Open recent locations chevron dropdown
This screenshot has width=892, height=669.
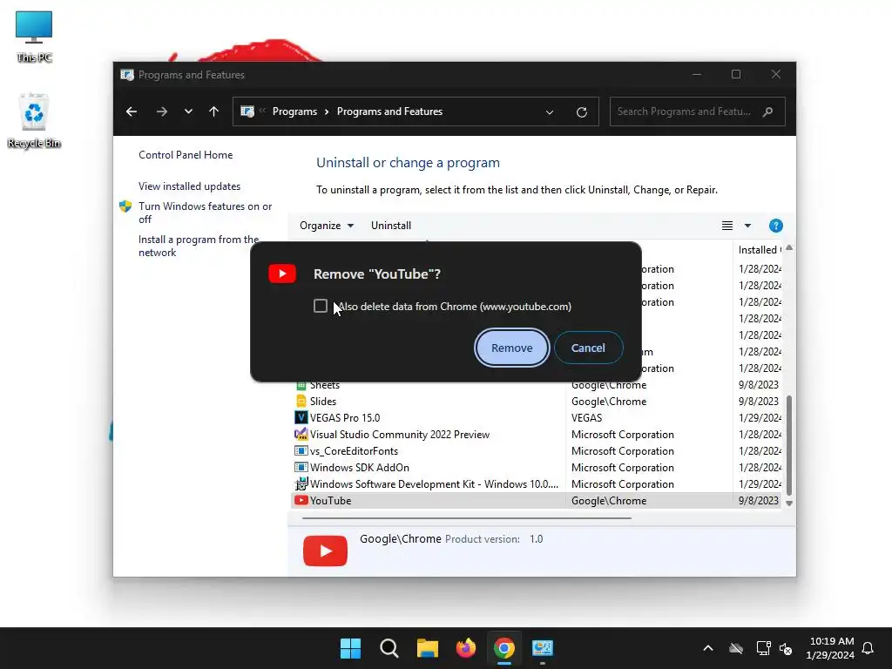point(188,111)
